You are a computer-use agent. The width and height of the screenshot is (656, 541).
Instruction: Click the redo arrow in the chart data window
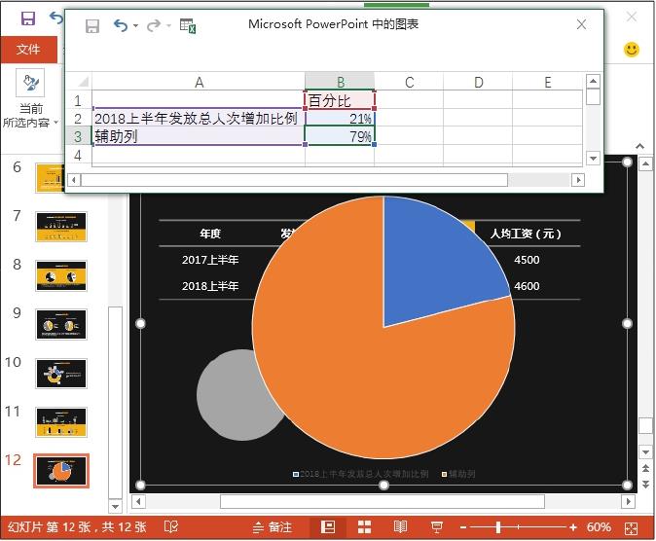[x=153, y=26]
